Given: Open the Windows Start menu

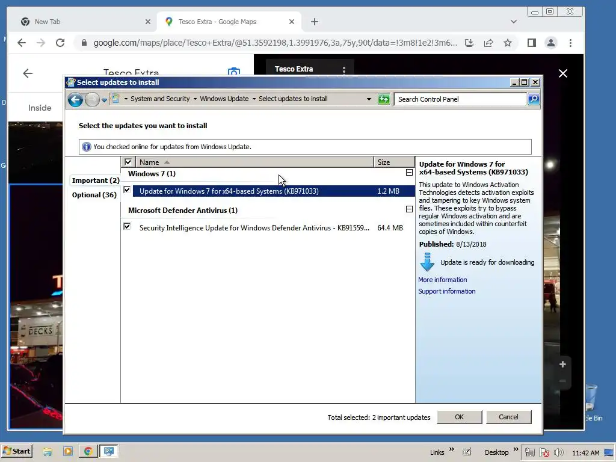Looking at the screenshot, I should pyautogui.click(x=17, y=451).
